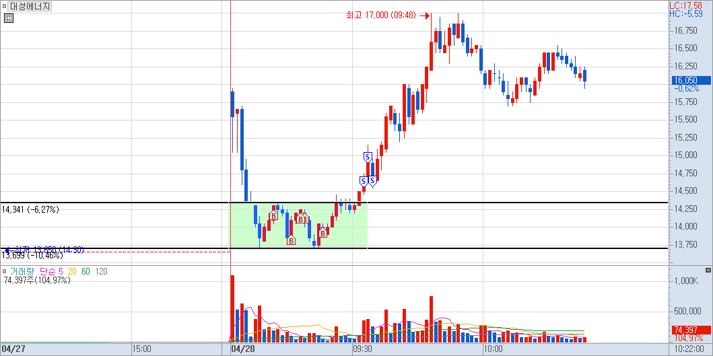Select the topmost S sell marker
The height and width of the screenshot is (356, 713).
click(x=368, y=157)
